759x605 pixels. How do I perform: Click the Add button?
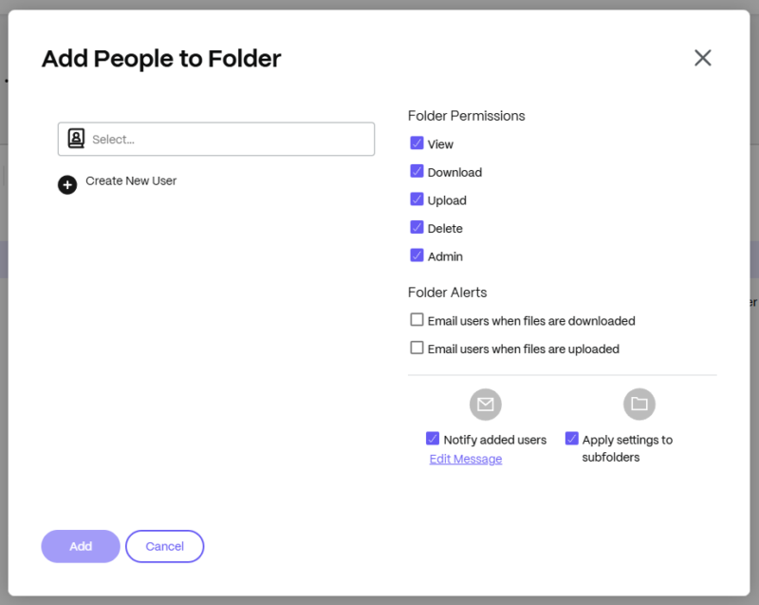point(80,546)
